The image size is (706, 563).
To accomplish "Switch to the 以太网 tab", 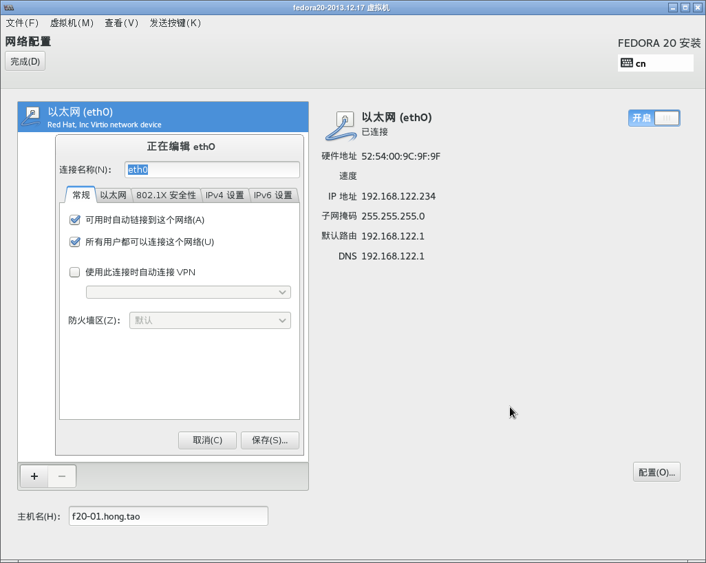I will click(113, 195).
